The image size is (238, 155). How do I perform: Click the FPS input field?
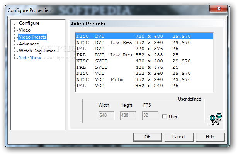click(x=150, y=116)
